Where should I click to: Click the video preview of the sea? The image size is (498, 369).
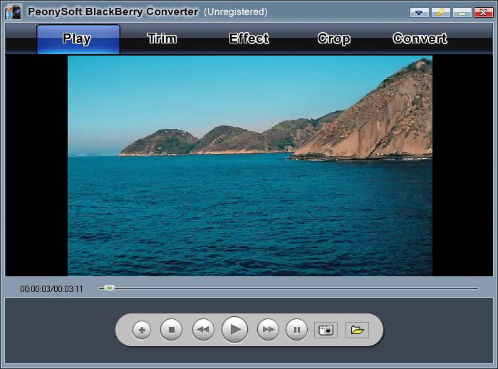(x=250, y=166)
